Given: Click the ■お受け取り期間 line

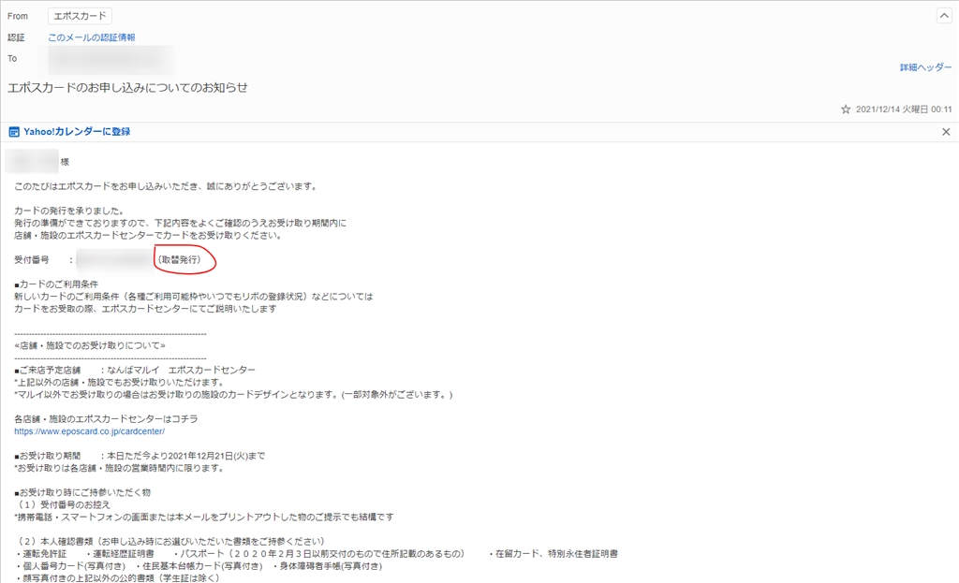Looking at the screenshot, I should pyautogui.click(x=140, y=456).
